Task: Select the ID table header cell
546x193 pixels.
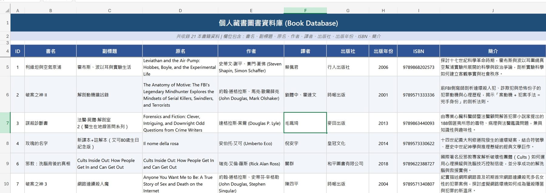Action: 18,51
